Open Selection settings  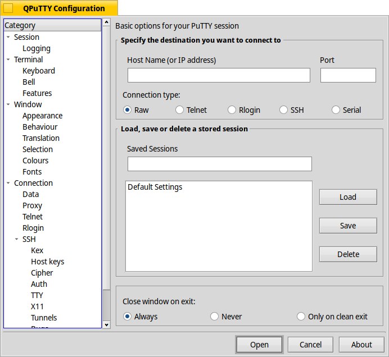(x=38, y=149)
